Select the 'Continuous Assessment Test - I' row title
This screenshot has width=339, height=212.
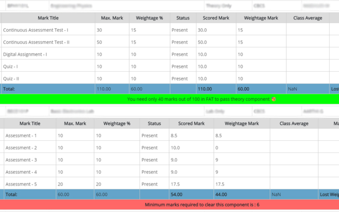tap(35, 30)
